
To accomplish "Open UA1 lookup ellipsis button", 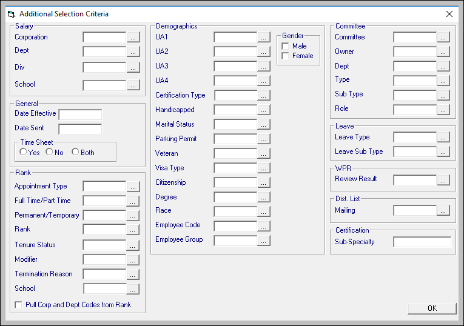I will [x=264, y=37].
